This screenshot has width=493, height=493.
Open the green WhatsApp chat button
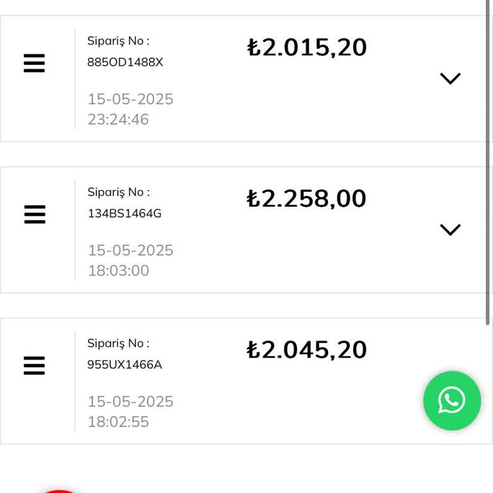pyautogui.click(x=452, y=401)
